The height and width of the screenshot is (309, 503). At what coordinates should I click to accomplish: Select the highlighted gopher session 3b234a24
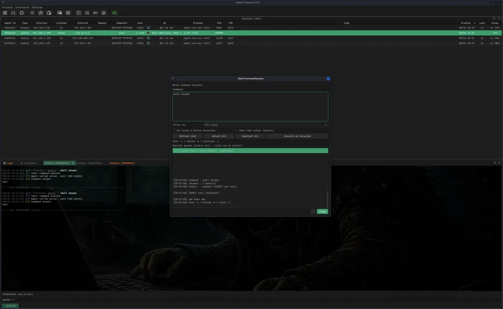251,33
